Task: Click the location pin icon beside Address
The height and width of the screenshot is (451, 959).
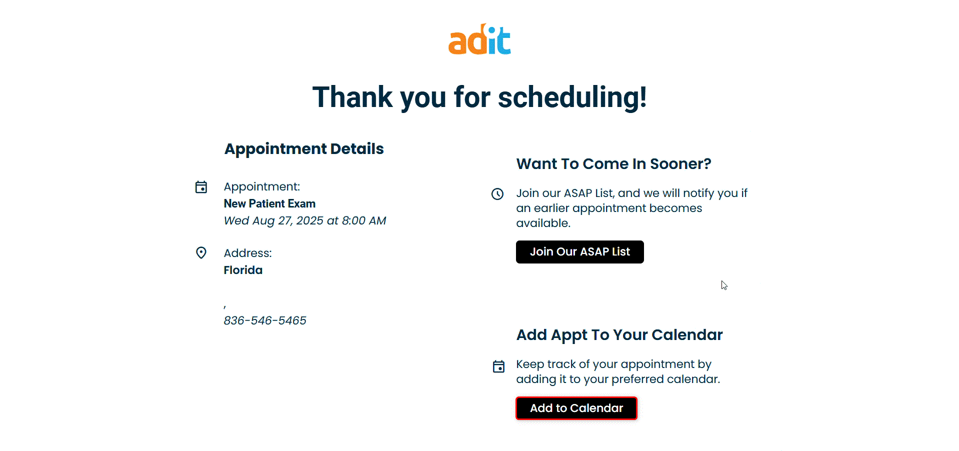Action: pyautogui.click(x=201, y=253)
